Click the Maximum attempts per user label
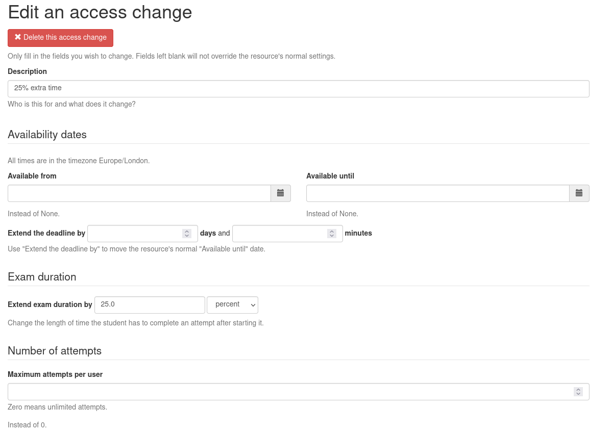This screenshot has width=612, height=433. (x=55, y=374)
